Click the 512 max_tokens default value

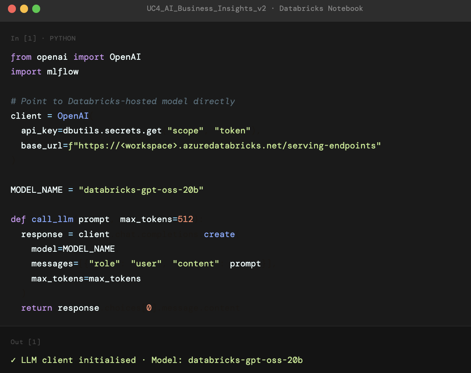click(x=186, y=219)
